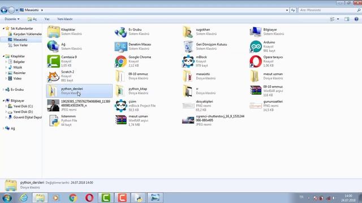Open Internet Explorer from the taskbar
This screenshot has height=203, width=362.
click(24, 198)
